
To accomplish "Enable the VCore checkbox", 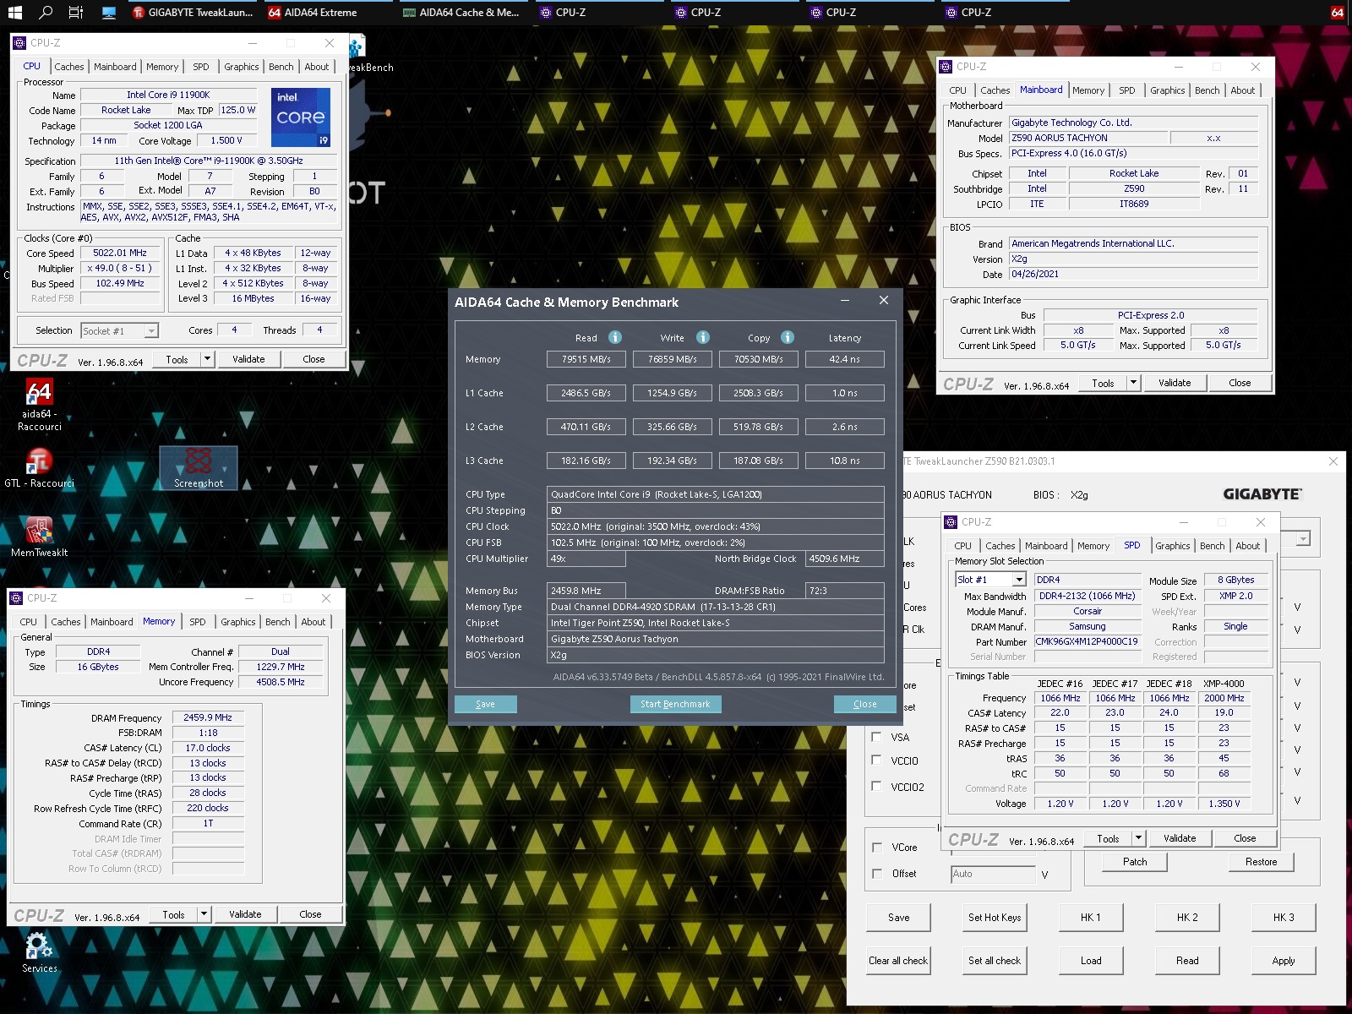I will click(877, 847).
